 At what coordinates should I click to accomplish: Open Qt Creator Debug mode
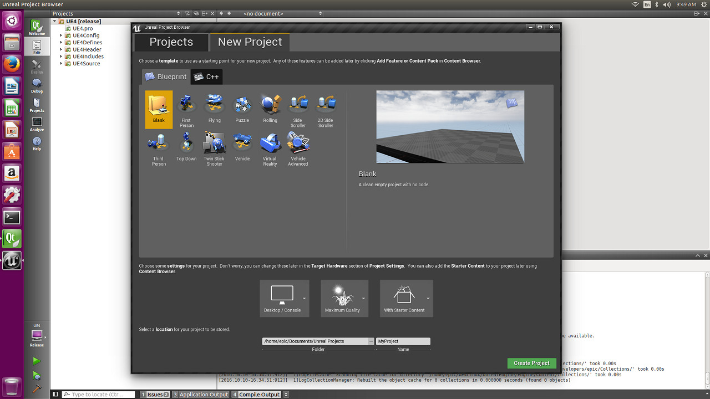click(x=37, y=86)
